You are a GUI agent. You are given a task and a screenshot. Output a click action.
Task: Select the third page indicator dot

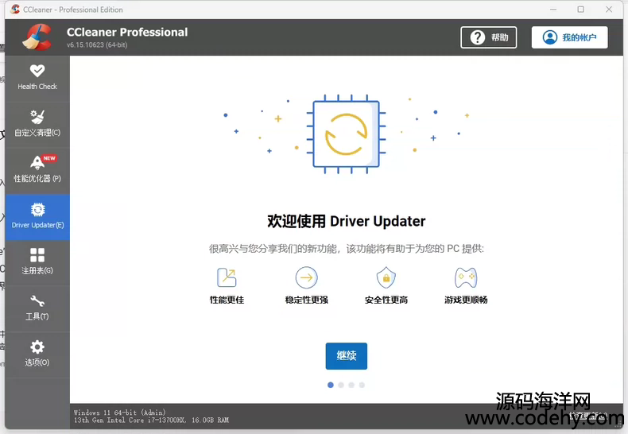[351, 385]
